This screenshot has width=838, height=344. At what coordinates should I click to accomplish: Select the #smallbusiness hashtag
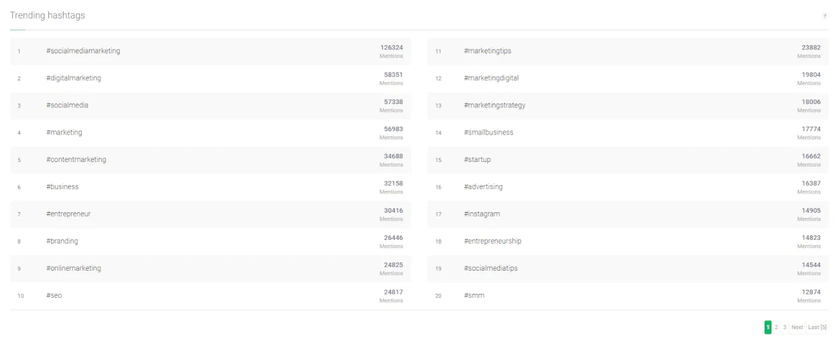[x=489, y=132]
